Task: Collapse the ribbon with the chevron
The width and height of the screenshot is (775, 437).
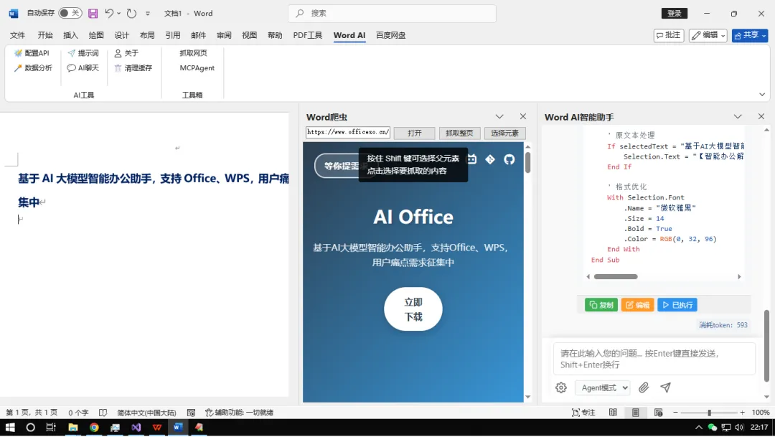Action: click(762, 95)
